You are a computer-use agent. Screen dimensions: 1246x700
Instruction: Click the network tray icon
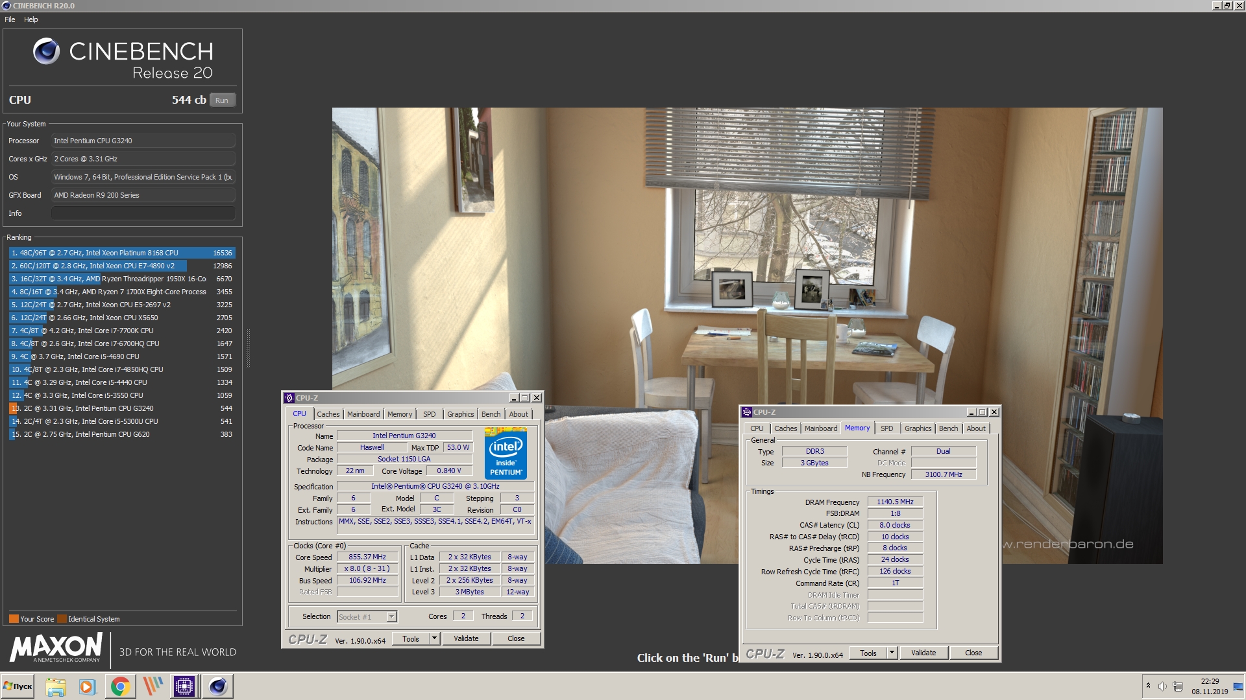pos(1178,686)
